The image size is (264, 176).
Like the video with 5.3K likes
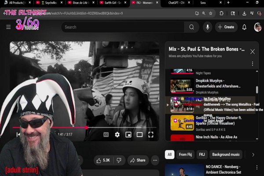click(x=103, y=160)
